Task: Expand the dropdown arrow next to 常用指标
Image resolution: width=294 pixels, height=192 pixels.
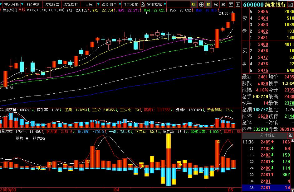Action: 164,4
